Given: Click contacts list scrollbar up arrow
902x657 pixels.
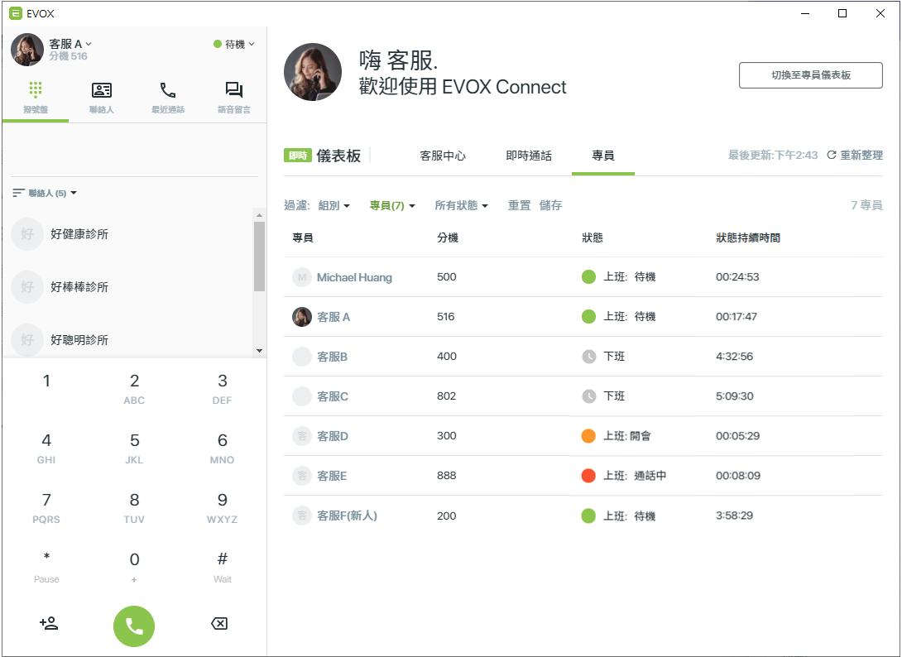Looking at the screenshot, I should (x=260, y=214).
